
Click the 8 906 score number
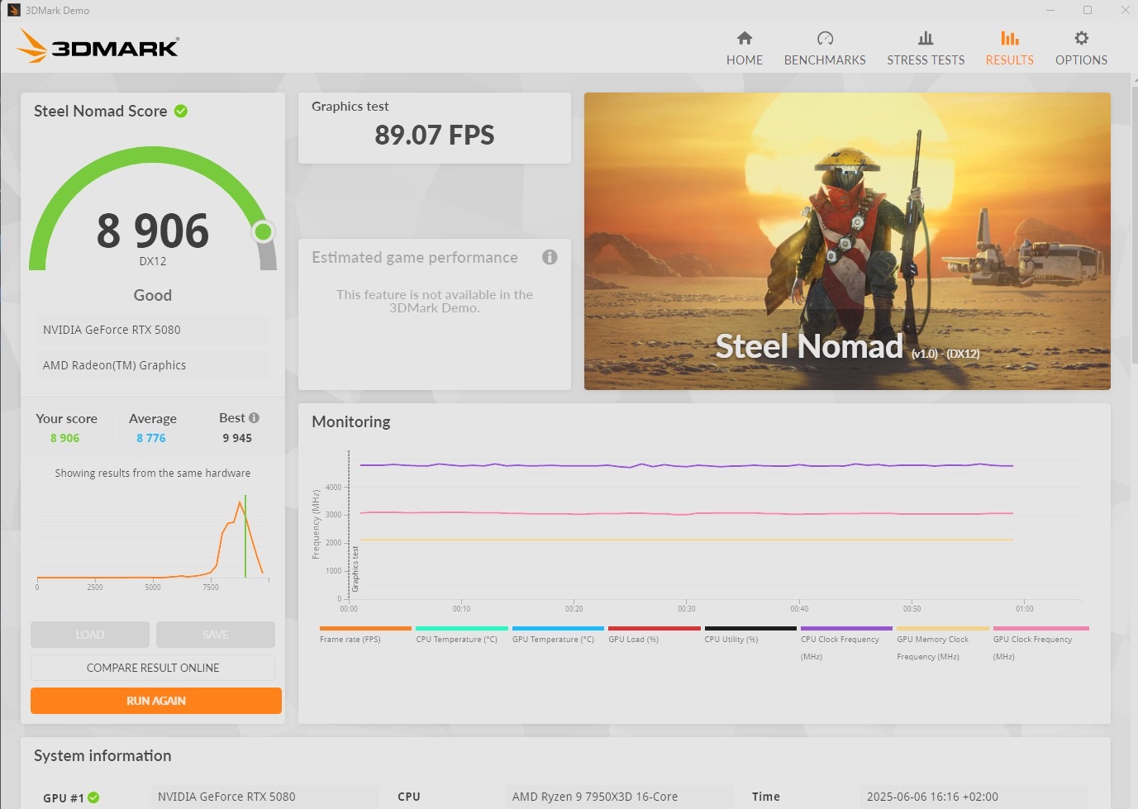click(x=153, y=231)
